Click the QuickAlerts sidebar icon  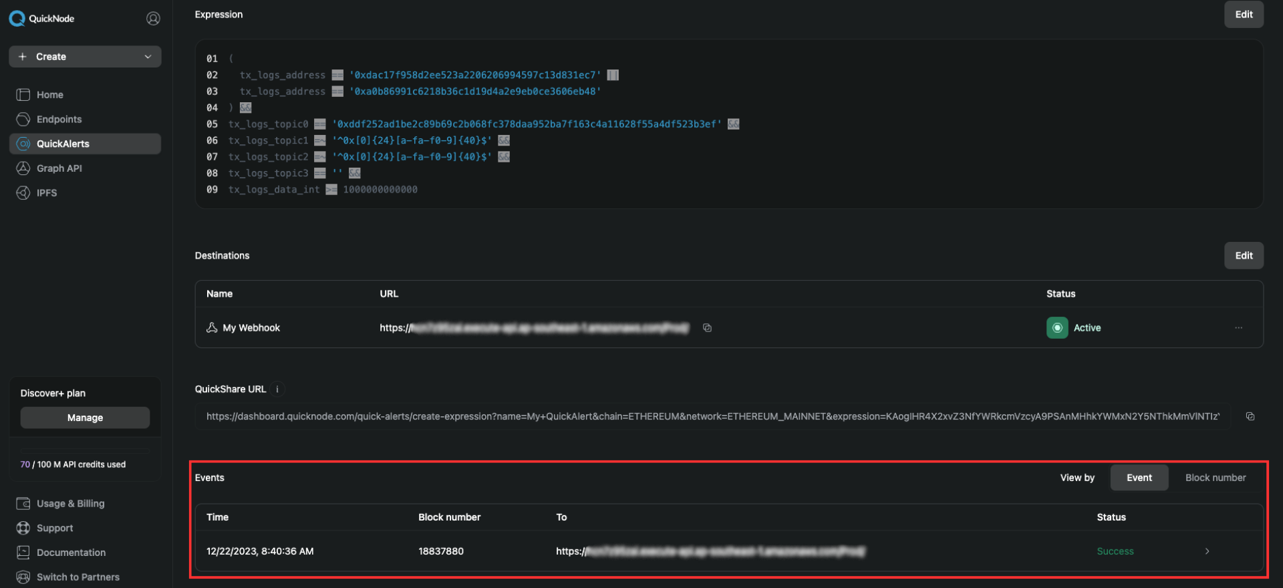(23, 144)
